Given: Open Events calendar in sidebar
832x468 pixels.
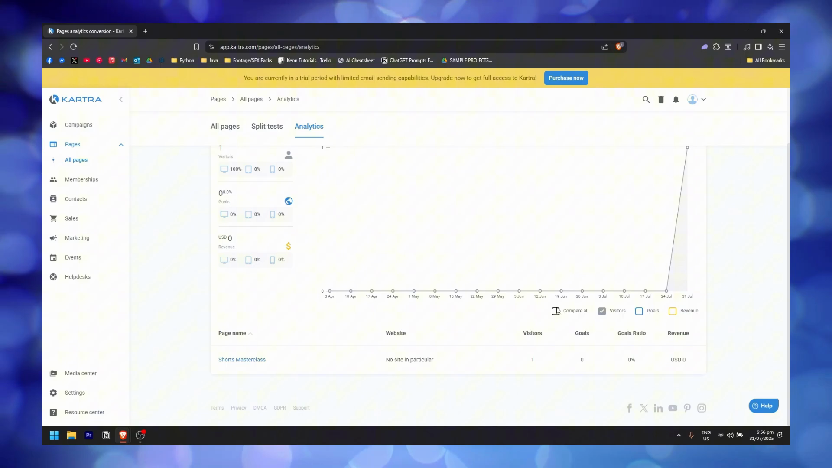Looking at the screenshot, I should (x=53, y=257).
